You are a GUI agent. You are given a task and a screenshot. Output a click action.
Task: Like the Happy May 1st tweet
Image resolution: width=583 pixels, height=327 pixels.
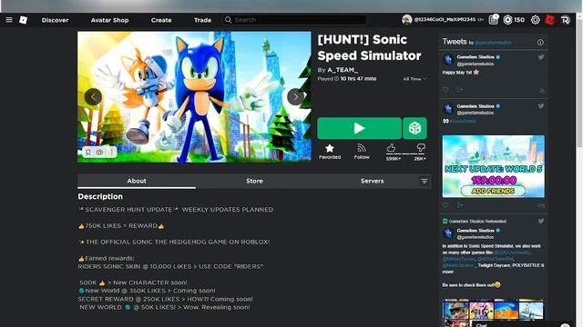(445, 90)
